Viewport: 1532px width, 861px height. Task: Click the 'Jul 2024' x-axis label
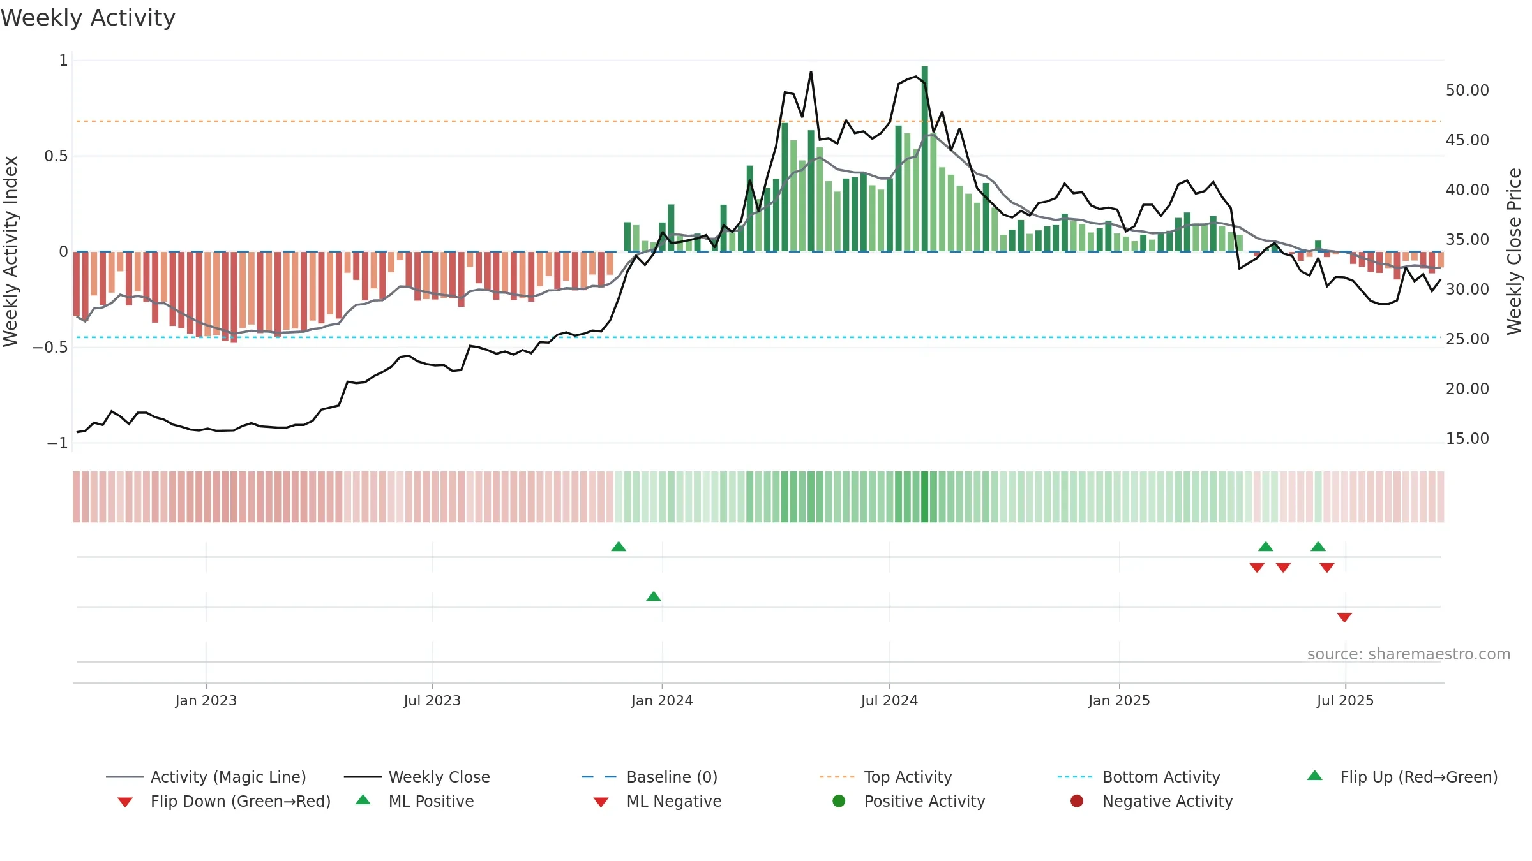tap(889, 700)
